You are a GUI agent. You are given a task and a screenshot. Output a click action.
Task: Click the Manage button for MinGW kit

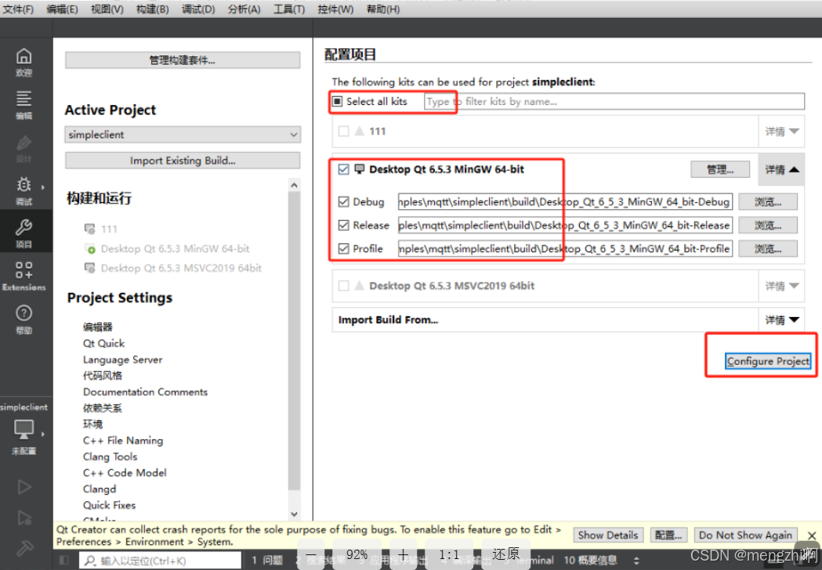pyautogui.click(x=720, y=169)
